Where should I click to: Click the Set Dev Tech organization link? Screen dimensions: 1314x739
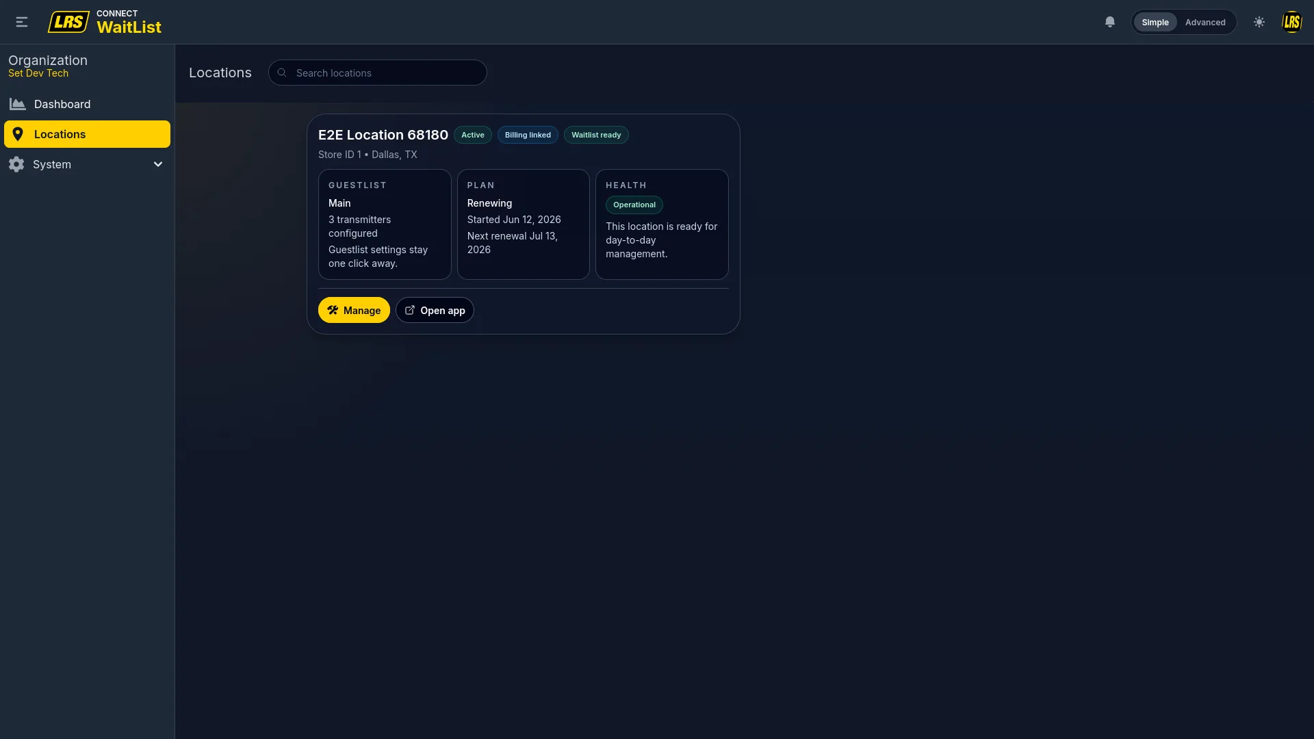[x=38, y=73]
